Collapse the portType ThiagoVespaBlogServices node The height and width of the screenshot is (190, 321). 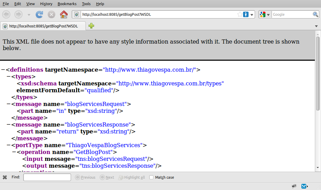pyautogui.click(x=9, y=145)
